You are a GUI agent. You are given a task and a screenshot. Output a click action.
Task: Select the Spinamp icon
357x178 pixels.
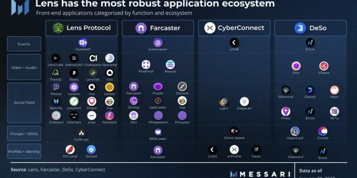[110, 58]
